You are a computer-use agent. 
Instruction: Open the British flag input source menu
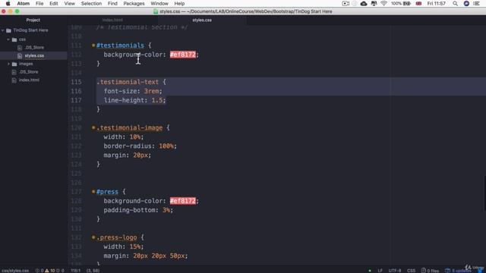tap(418, 3)
